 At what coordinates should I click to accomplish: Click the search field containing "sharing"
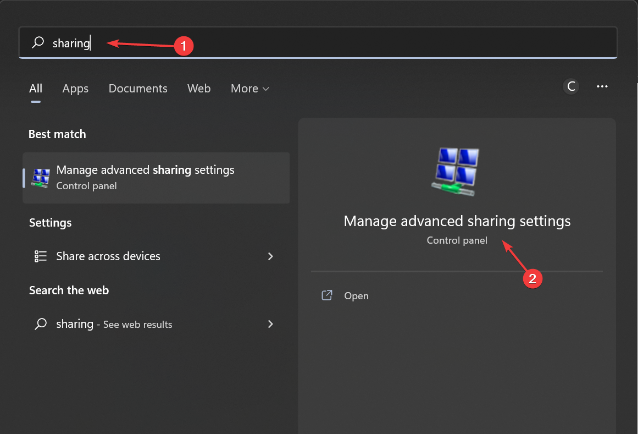tap(330, 43)
